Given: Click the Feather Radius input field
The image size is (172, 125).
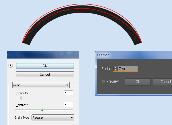Looking at the screenshot, I should tap(128, 69).
